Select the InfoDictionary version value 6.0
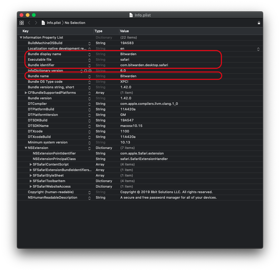The height and width of the screenshot is (271, 280). 123,71
